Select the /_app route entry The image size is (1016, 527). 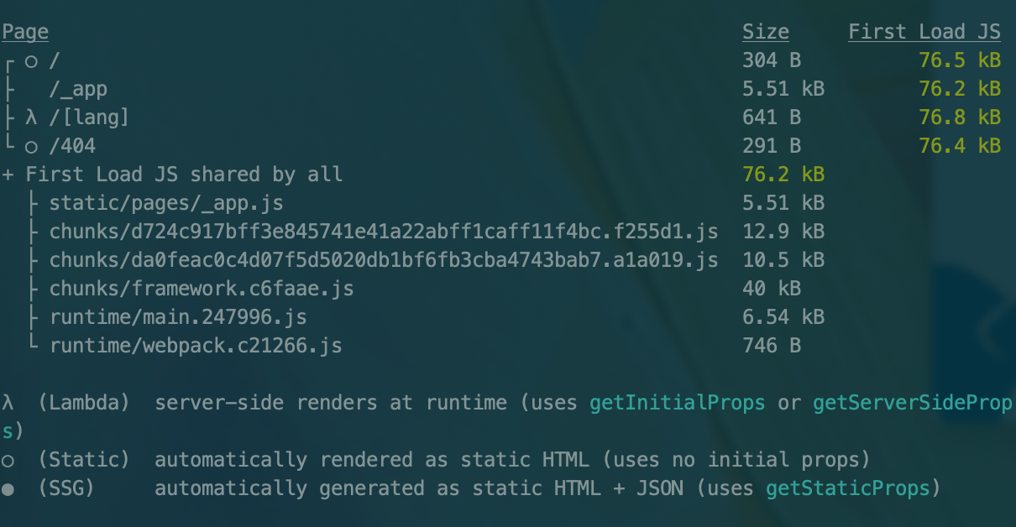pos(78,89)
